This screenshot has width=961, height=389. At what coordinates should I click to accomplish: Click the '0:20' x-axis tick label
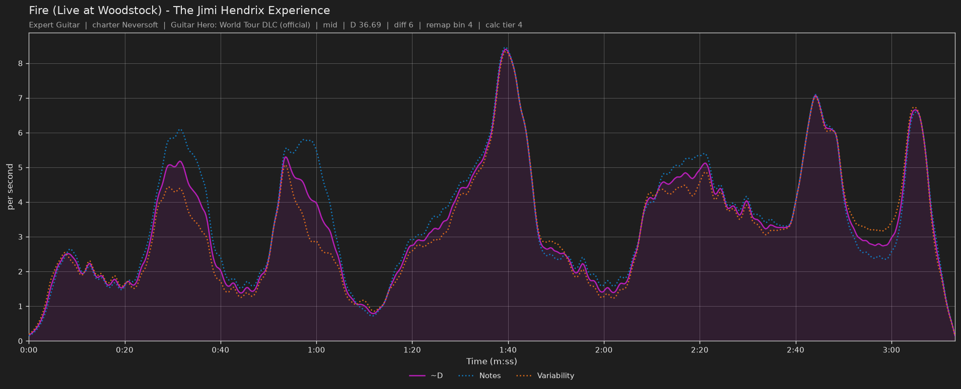point(124,350)
